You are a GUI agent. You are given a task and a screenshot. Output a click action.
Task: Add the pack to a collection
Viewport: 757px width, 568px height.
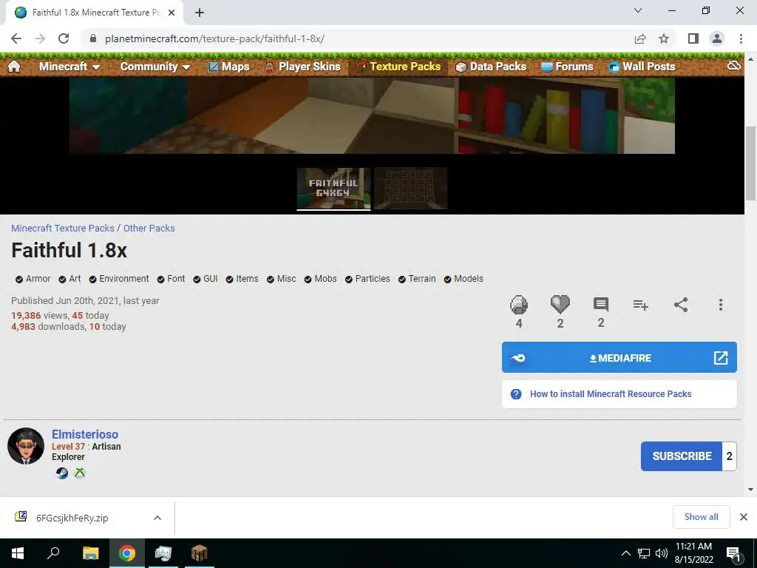click(641, 305)
